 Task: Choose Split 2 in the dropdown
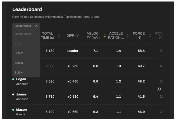(19, 53)
